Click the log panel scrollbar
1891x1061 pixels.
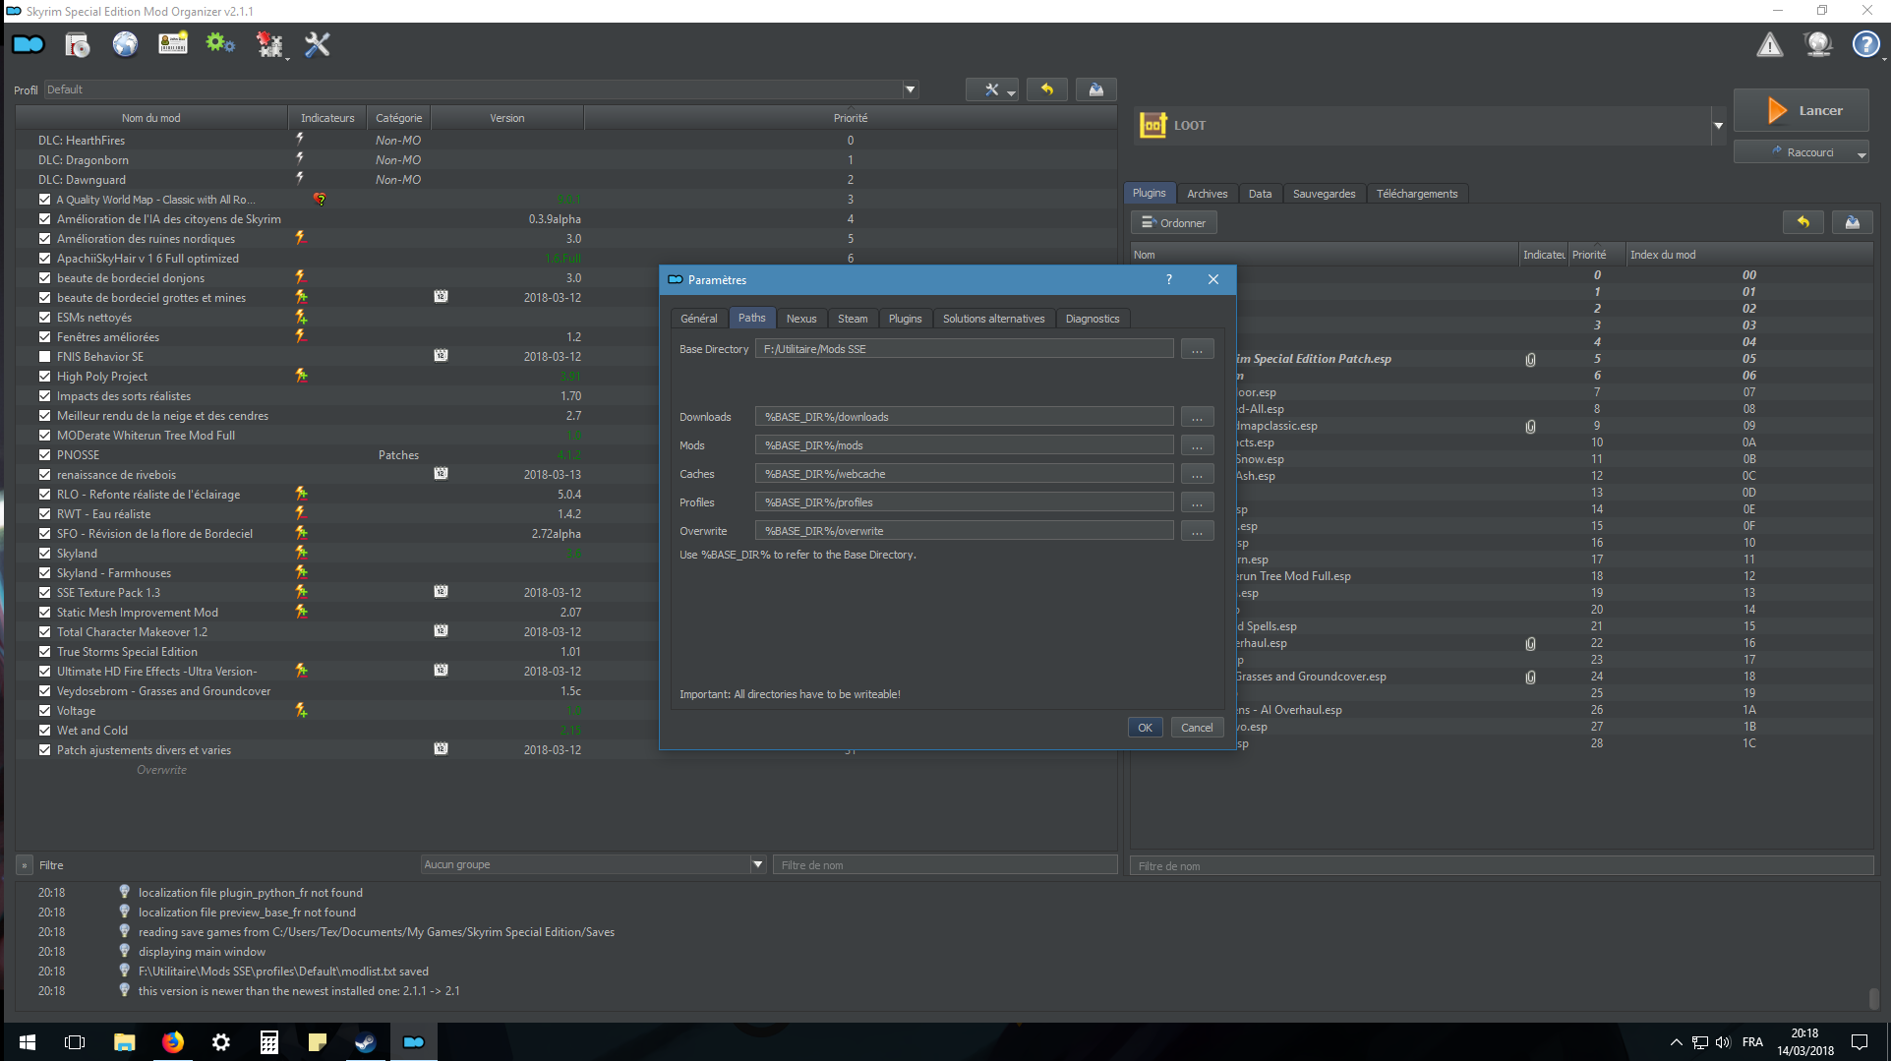click(x=1873, y=997)
